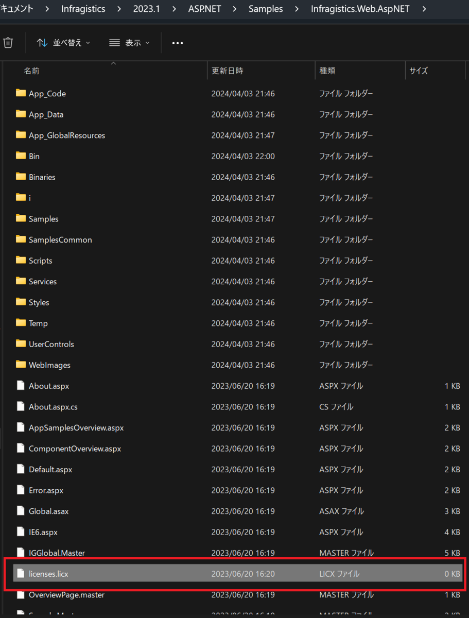Select the folder icon named i
This screenshot has height=618, width=469.
pyautogui.click(x=21, y=197)
